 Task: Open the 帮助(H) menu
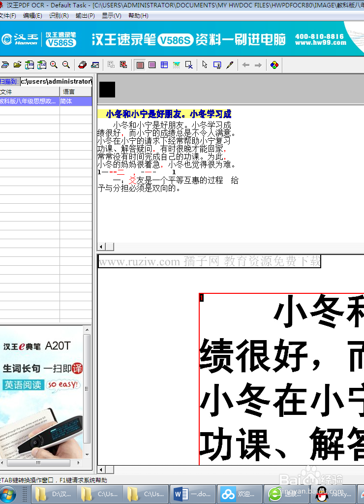(x=138, y=16)
